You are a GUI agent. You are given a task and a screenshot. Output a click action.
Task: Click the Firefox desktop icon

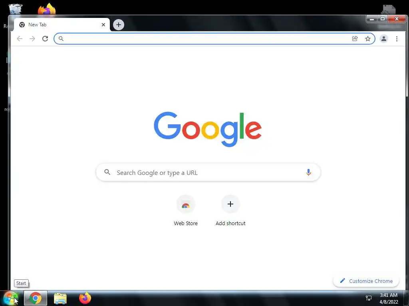click(47, 9)
